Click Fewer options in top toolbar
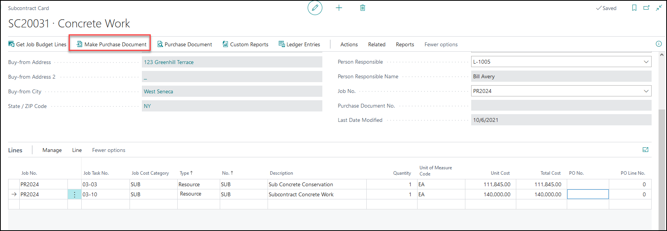Screen dimensions: 667x231 point(441,44)
